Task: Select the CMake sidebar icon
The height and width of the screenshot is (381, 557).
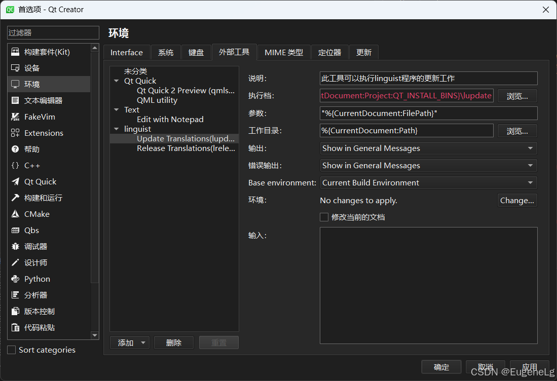Action: click(37, 214)
